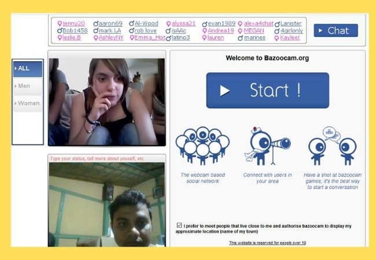Image resolution: width=376 pixels, height=260 pixels.
Task: Open user Bob1458 profile link
Action: (x=75, y=31)
